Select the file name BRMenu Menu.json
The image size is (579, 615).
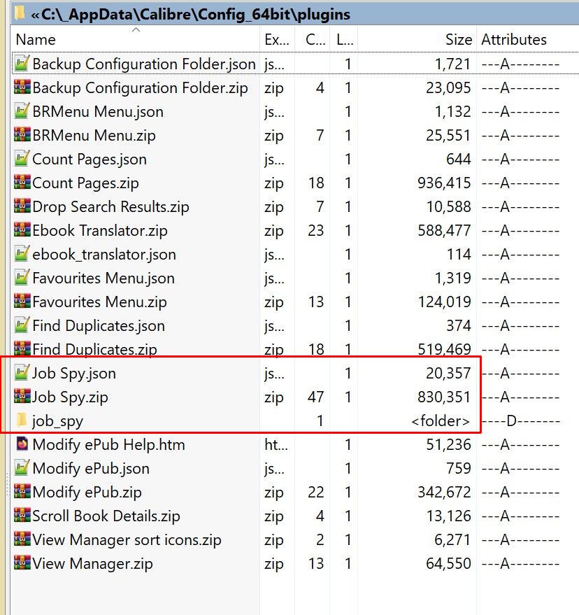pyautogui.click(x=98, y=112)
